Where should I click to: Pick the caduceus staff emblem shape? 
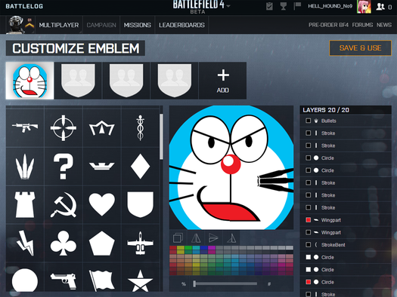[x=140, y=127]
